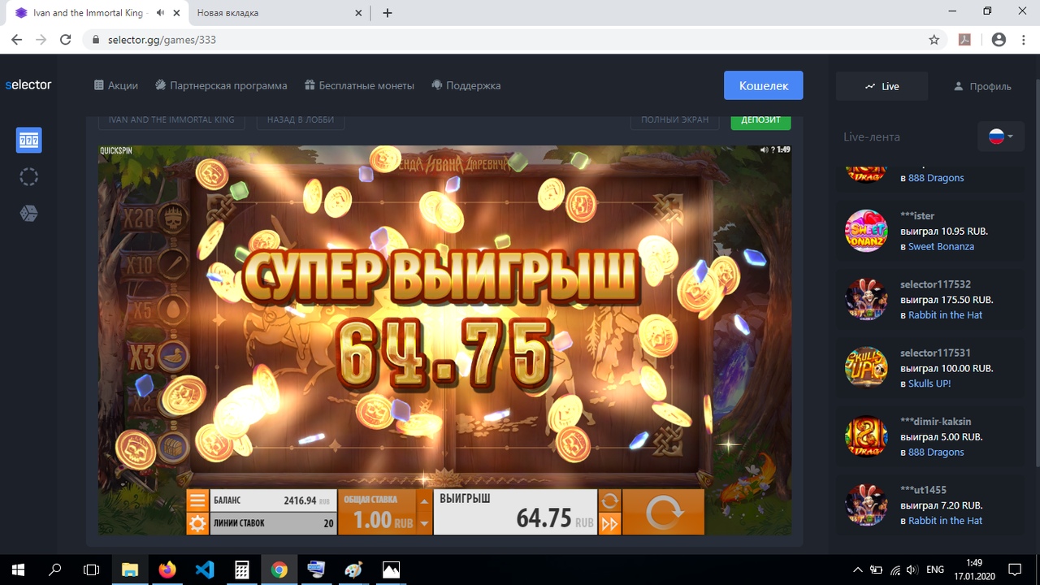Click the IVAN AND THE IMMORTAL KING label button

pos(171,119)
